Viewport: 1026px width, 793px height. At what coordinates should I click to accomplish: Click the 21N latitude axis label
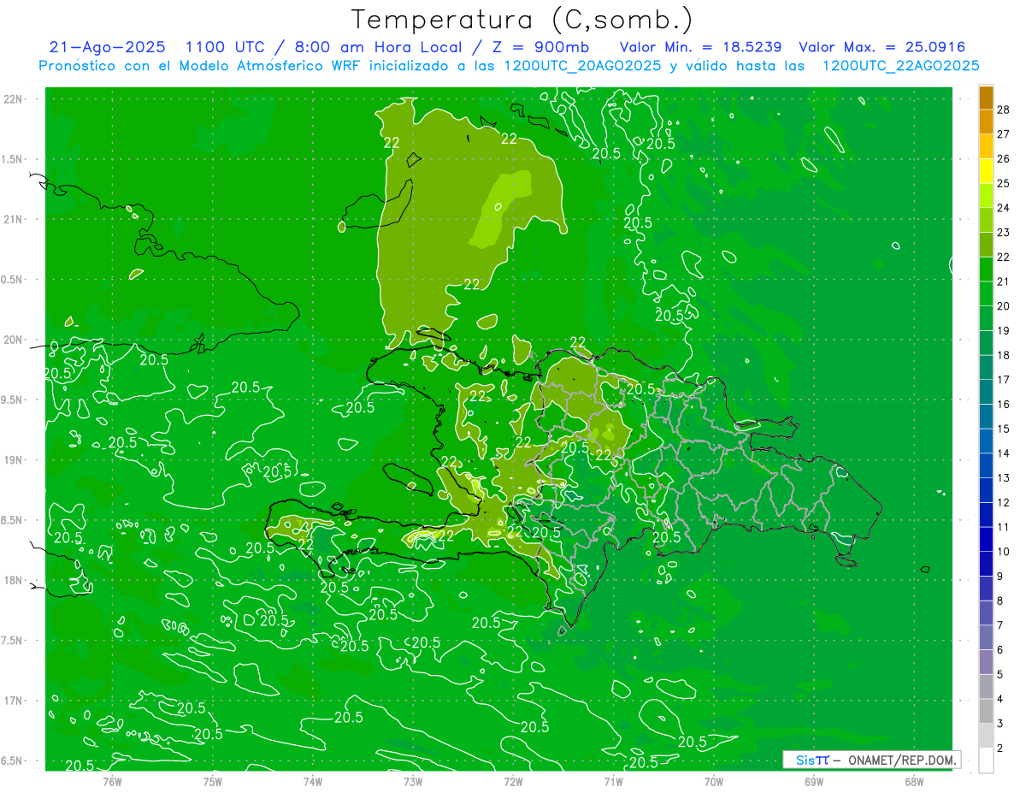tap(14, 220)
